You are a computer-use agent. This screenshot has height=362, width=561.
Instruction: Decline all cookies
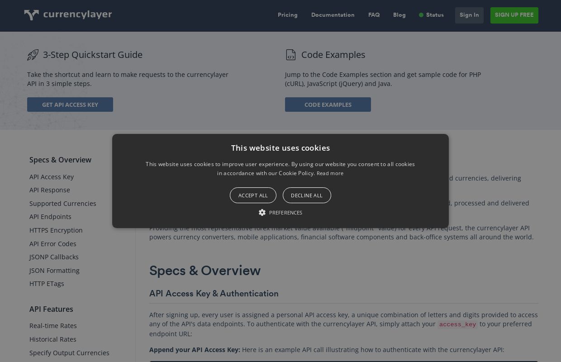click(x=307, y=195)
